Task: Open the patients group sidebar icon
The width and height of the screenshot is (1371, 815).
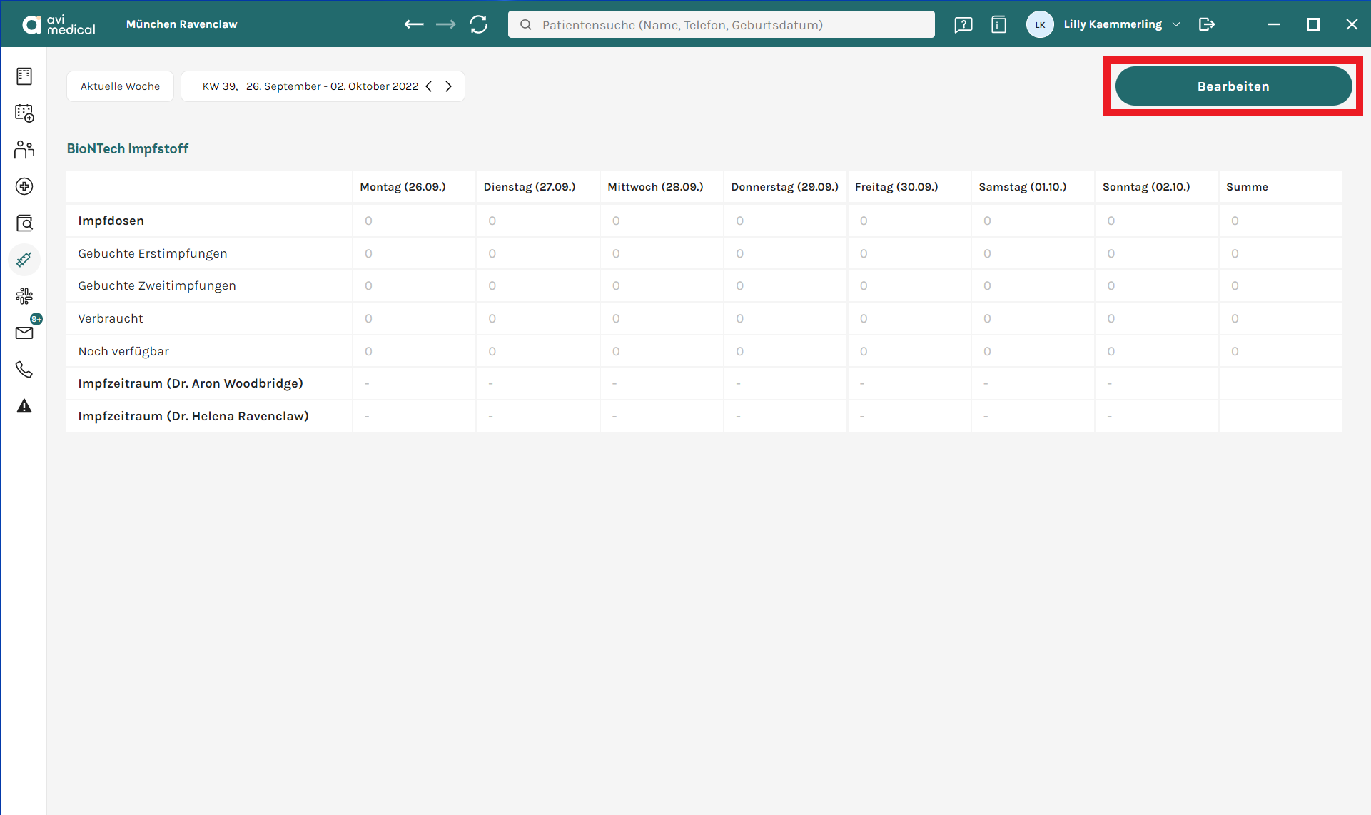Action: point(24,149)
